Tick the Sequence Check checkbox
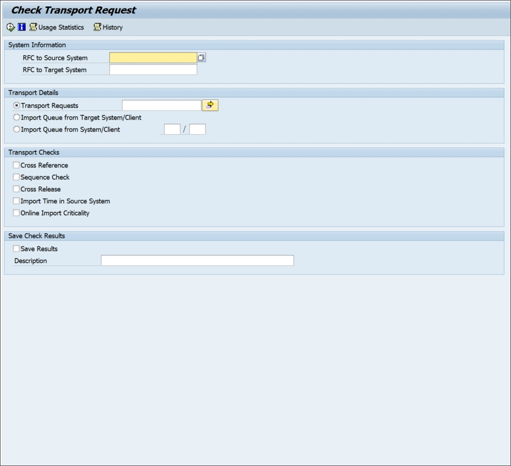This screenshot has height=466, width=511. pyautogui.click(x=16, y=177)
